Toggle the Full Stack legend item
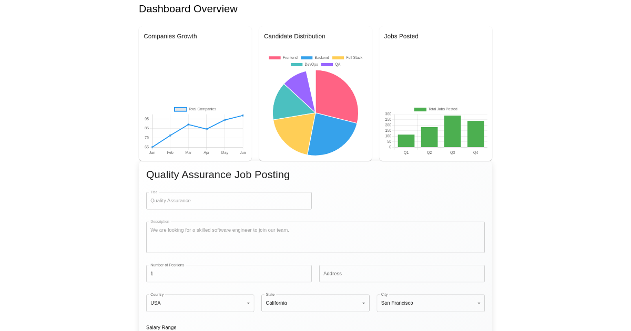 click(x=347, y=58)
